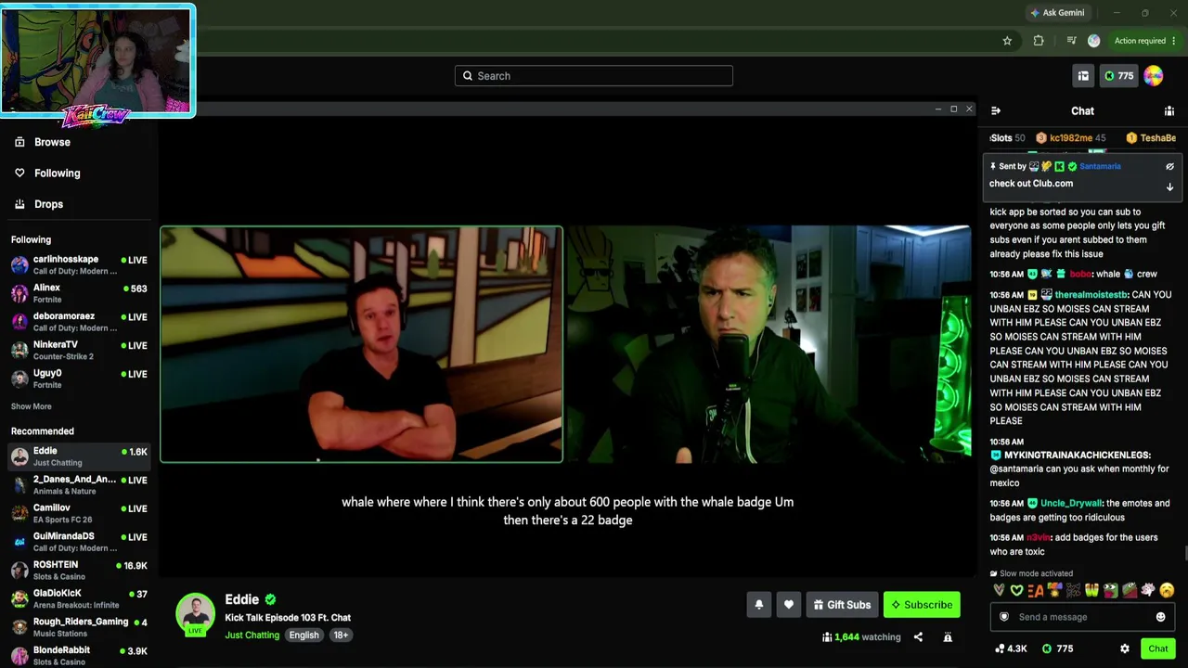Open NinkeraTV's channel in Following

point(79,350)
